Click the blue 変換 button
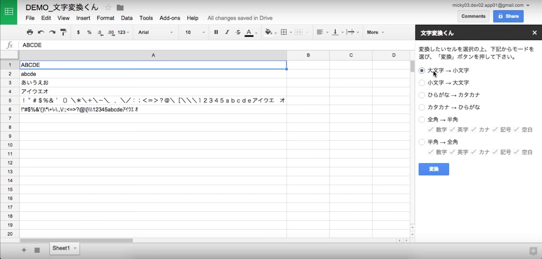 click(x=434, y=169)
